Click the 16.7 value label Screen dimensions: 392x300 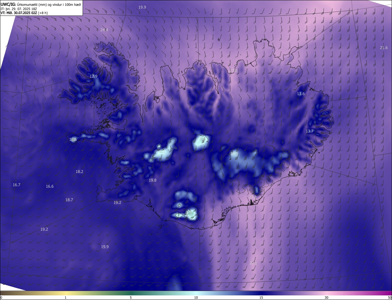pyautogui.click(x=17, y=185)
